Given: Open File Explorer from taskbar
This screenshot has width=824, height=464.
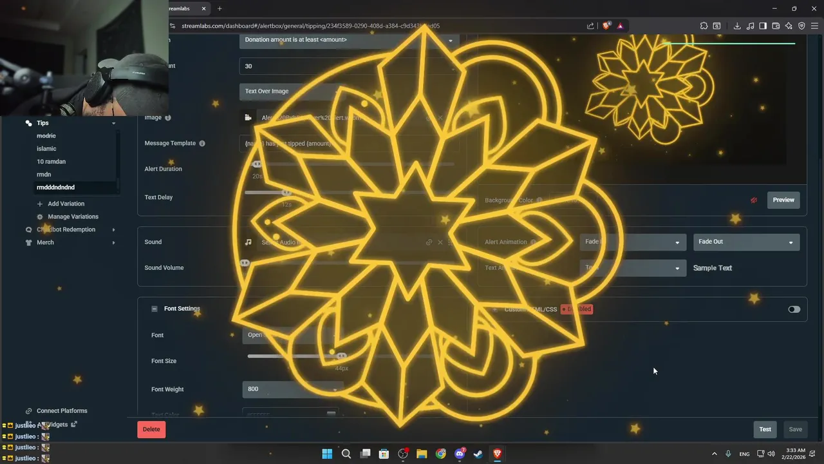Looking at the screenshot, I should tap(422, 454).
